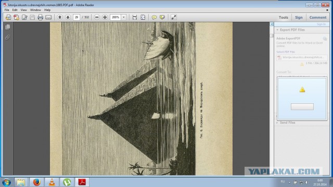Open the zoom level dropdown arrow
This screenshot has width=333, height=187.
point(124,17)
